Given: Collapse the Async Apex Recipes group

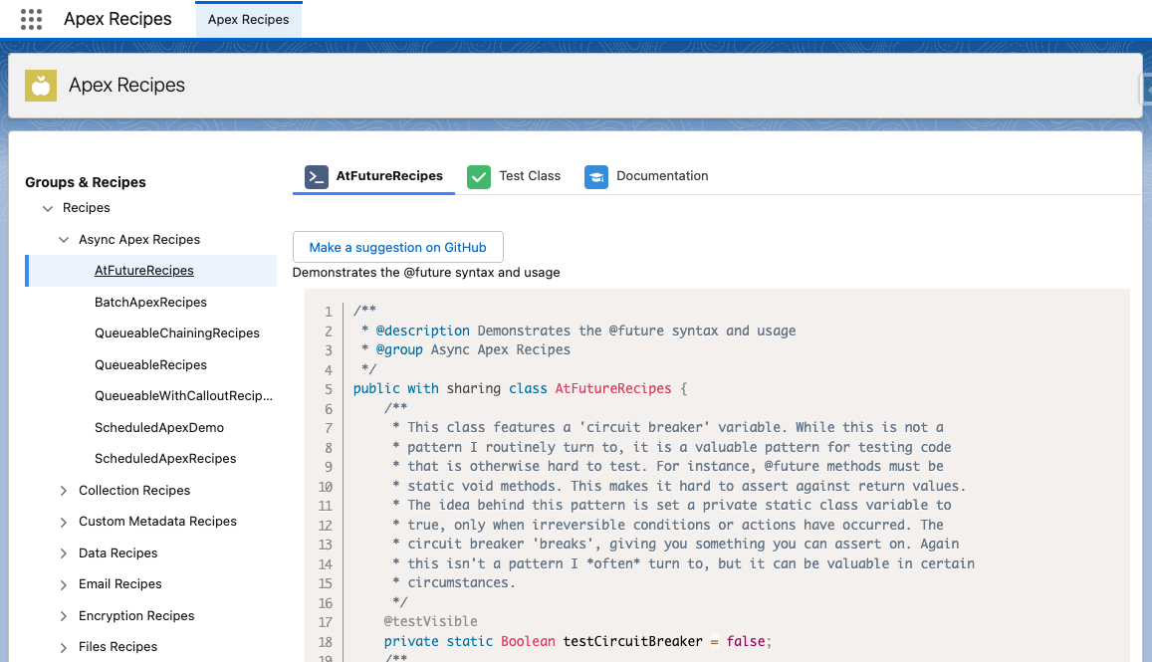Looking at the screenshot, I should (64, 240).
